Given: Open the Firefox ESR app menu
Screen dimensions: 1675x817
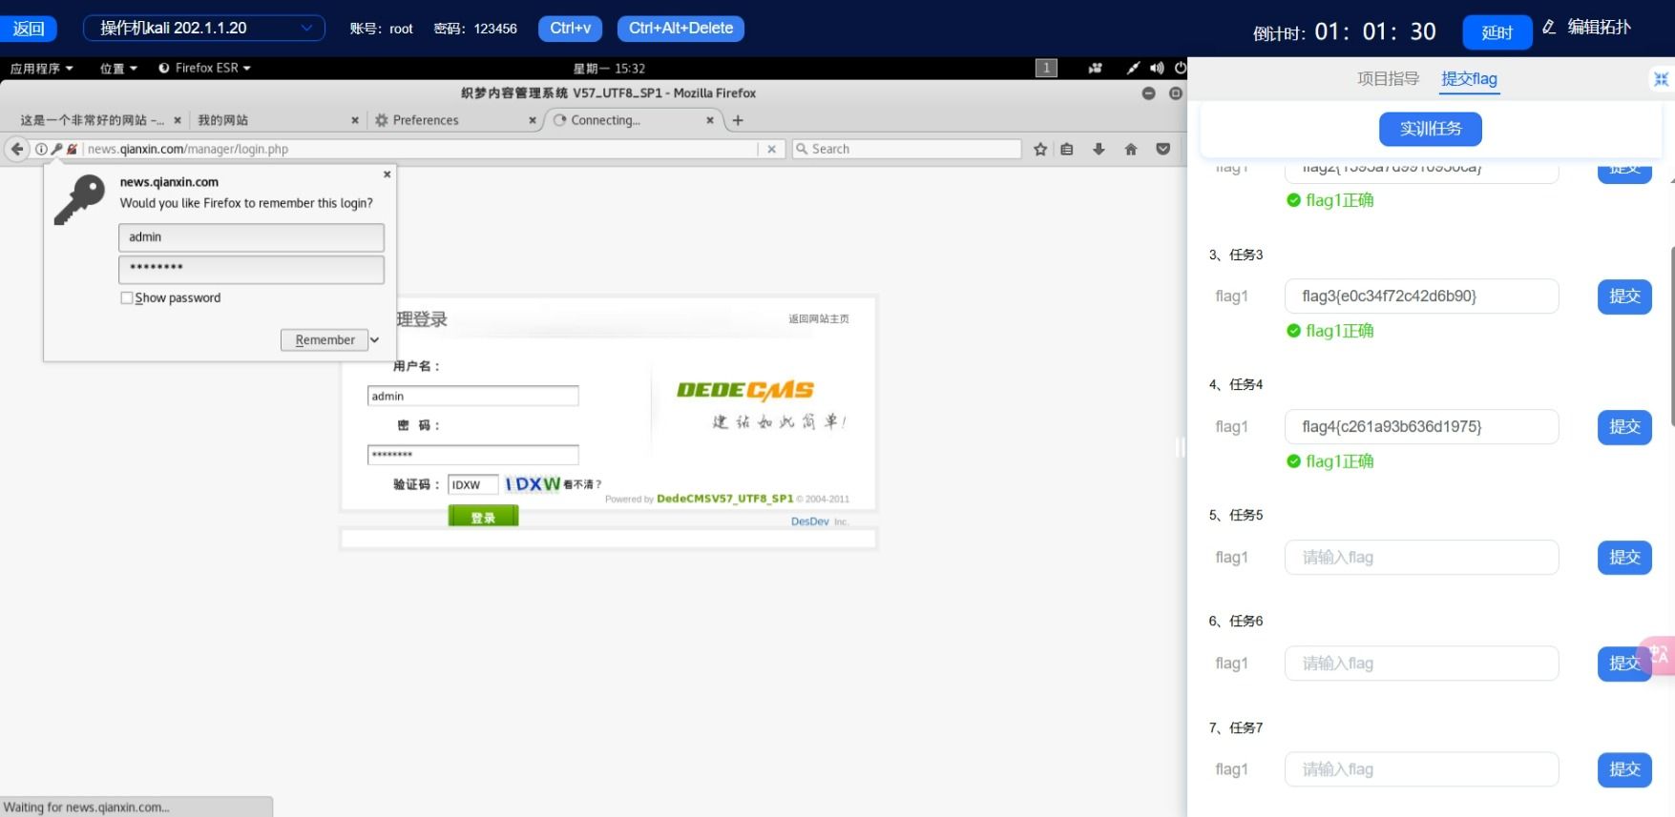Looking at the screenshot, I should pos(204,69).
